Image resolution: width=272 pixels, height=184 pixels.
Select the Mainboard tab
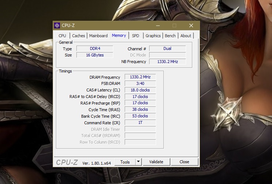(x=98, y=36)
